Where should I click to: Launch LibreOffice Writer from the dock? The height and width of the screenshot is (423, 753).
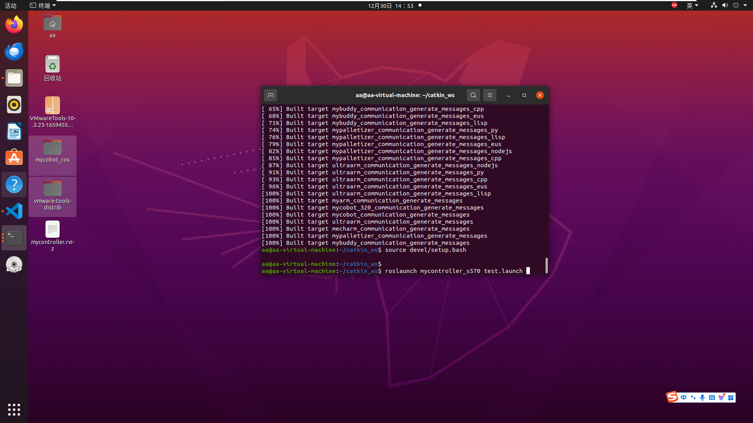[x=14, y=131]
